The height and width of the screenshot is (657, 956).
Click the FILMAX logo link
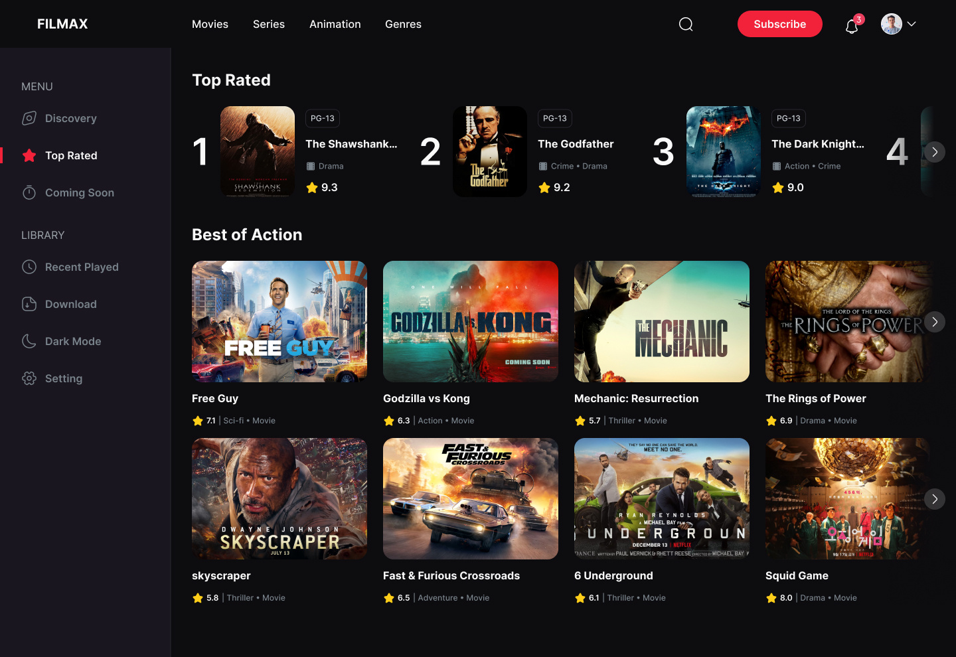(x=62, y=24)
